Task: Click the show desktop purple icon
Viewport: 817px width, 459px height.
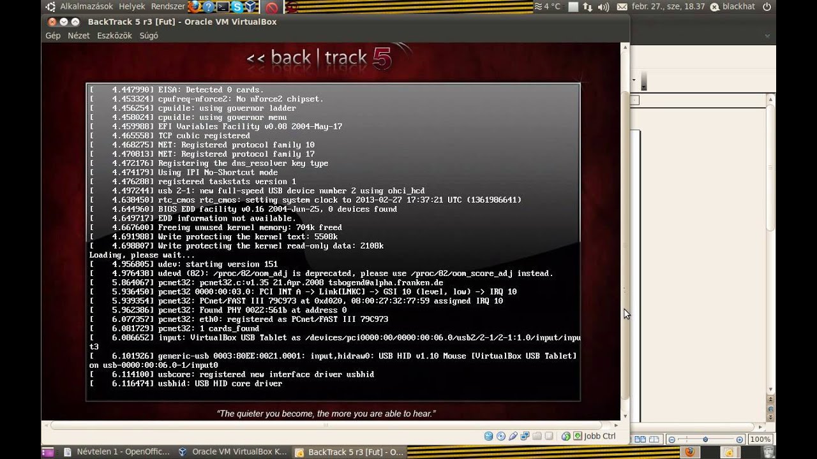Action: [x=48, y=452]
